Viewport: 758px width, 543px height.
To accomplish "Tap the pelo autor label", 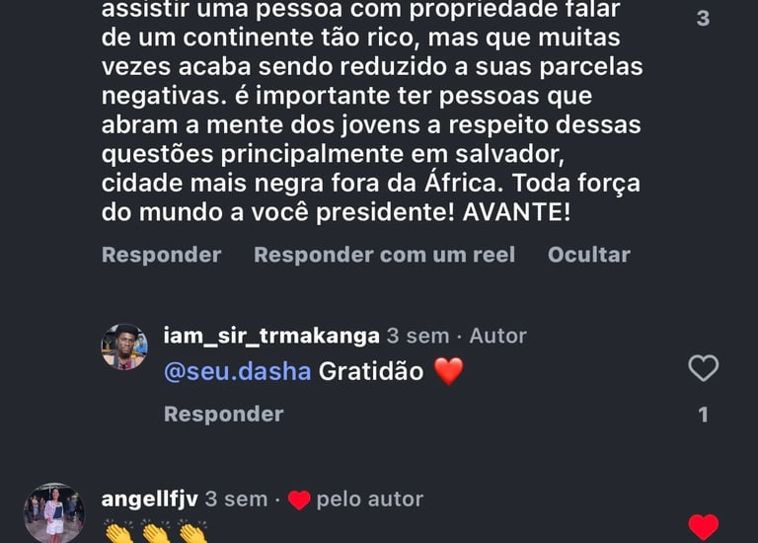I will click(369, 500).
